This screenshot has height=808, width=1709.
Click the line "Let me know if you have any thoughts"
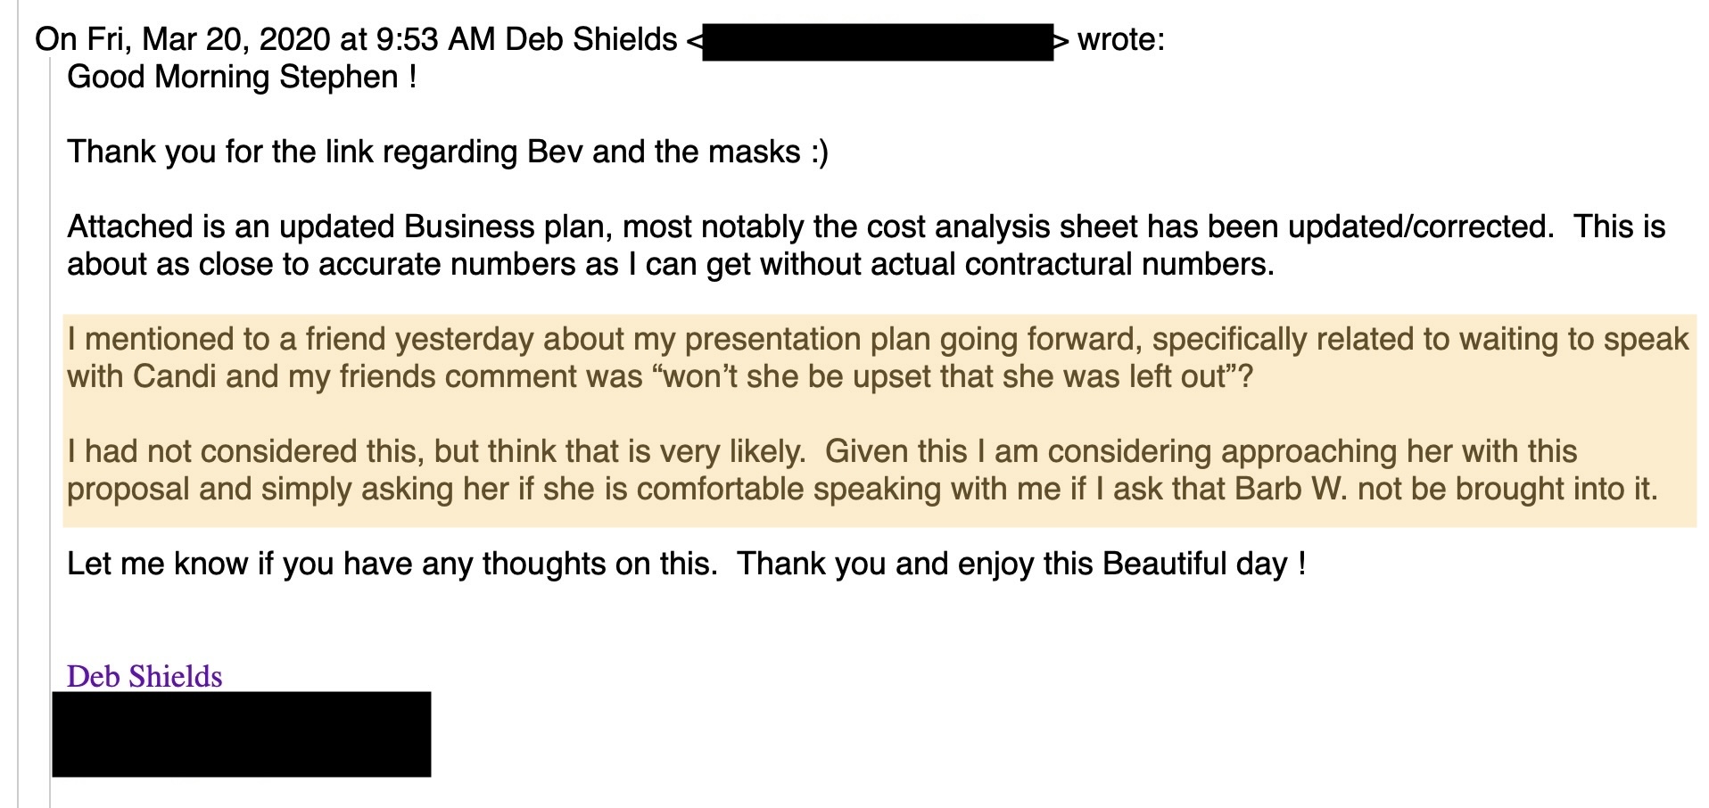pyautogui.click(x=391, y=565)
